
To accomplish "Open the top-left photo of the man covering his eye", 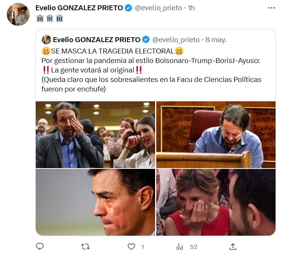I will tap(95, 135).
